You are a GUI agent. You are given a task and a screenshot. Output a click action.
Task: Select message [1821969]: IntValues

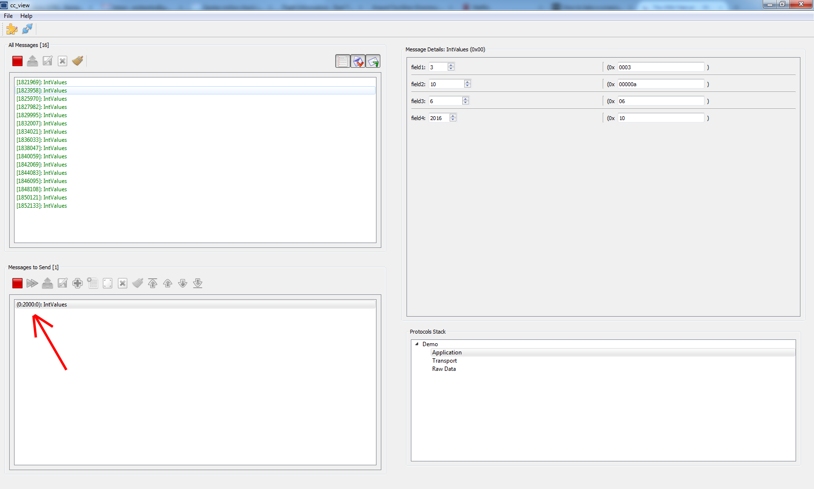[x=195, y=82]
